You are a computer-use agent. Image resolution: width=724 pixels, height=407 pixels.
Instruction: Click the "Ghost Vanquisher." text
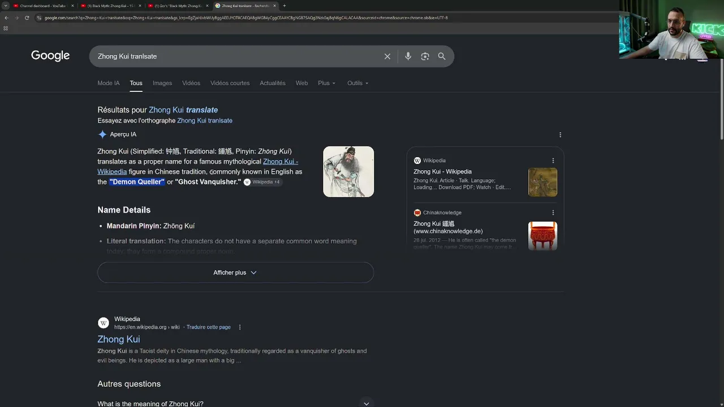pyautogui.click(x=208, y=182)
